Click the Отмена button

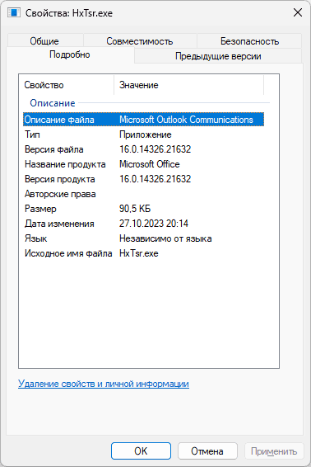pyautogui.click(x=207, y=451)
